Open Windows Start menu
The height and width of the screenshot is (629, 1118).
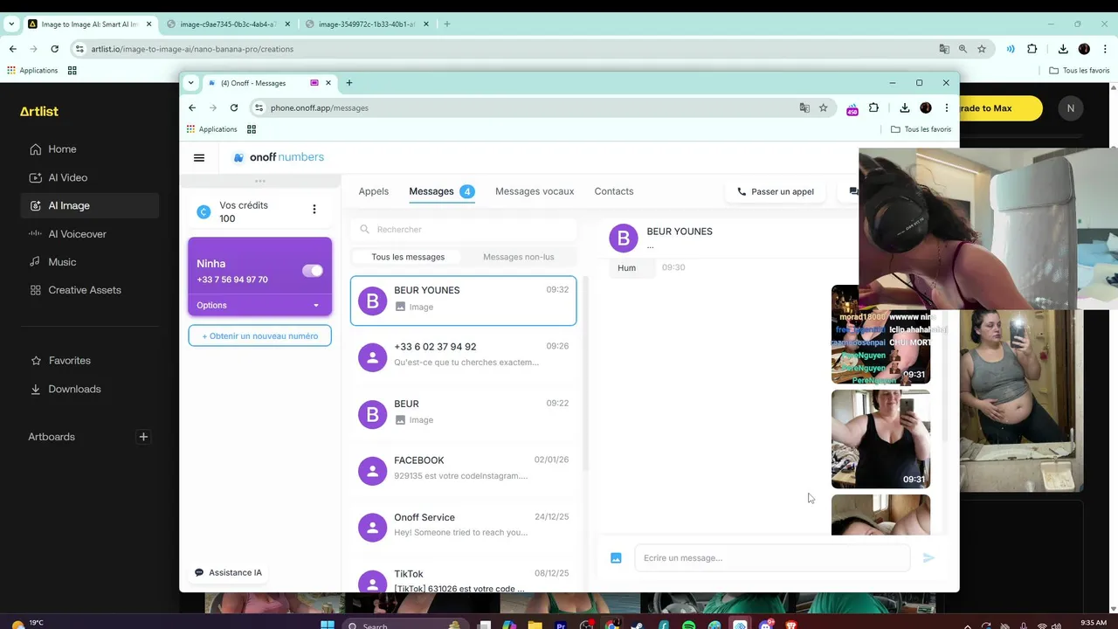coord(328,624)
